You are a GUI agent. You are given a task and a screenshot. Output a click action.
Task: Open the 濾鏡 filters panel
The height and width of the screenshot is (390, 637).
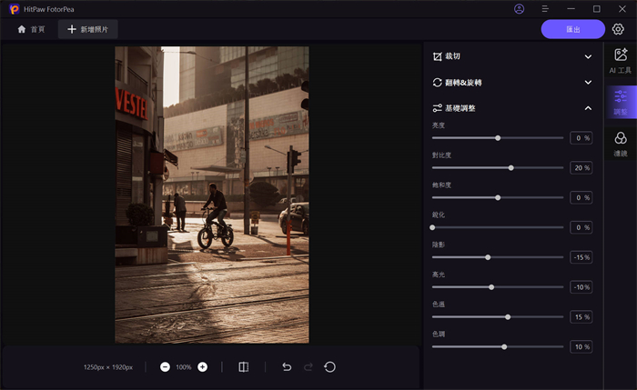620,142
